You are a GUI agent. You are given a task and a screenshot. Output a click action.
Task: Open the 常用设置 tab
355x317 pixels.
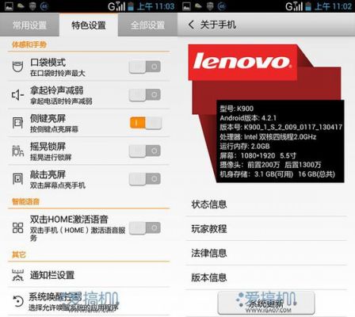point(29,25)
